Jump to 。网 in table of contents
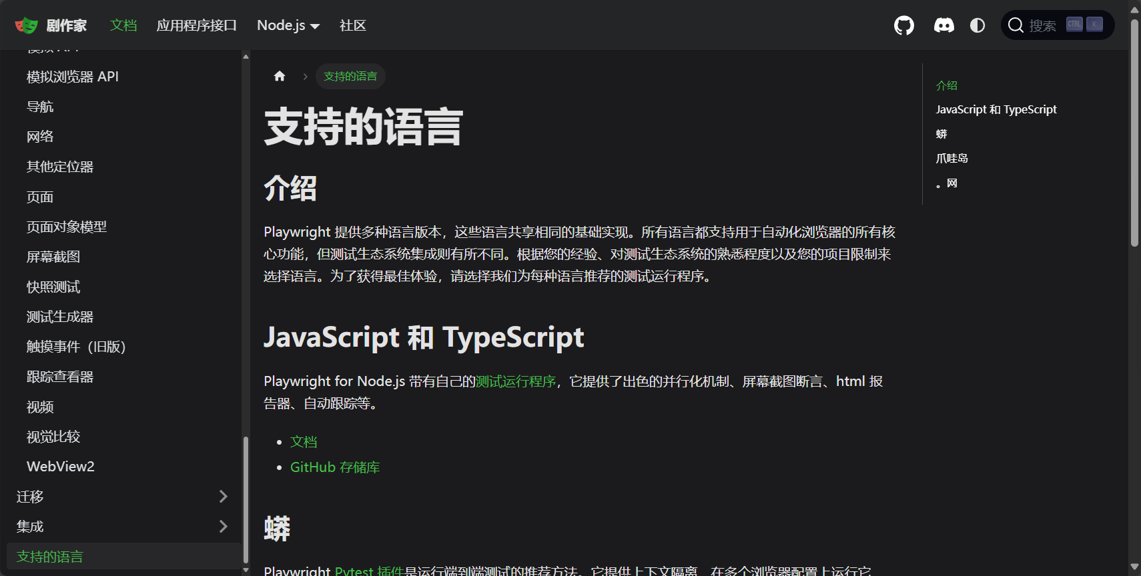Image resolution: width=1141 pixels, height=576 pixels. pos(946,183)
